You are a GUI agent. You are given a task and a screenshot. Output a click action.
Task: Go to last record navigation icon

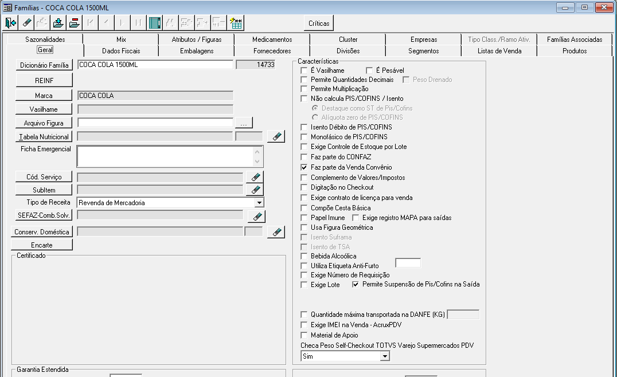click(x=138, y=23)
